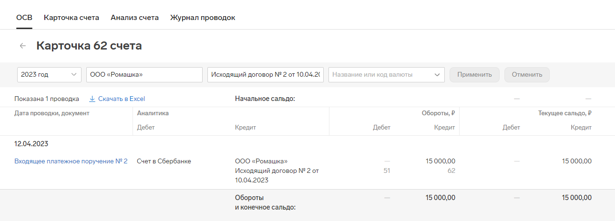Click the Применить button
The image size is (615, 221).
coord(474,75)
